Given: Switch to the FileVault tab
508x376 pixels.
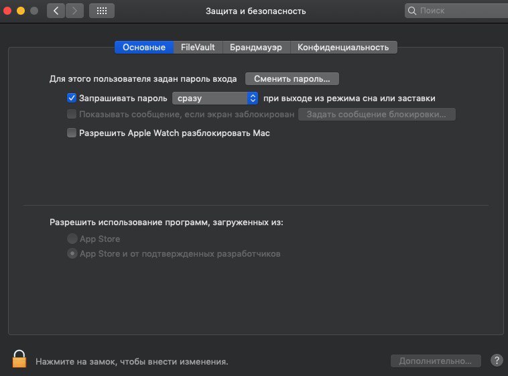Looking at the screenshot, I should (x=198, y=48).
